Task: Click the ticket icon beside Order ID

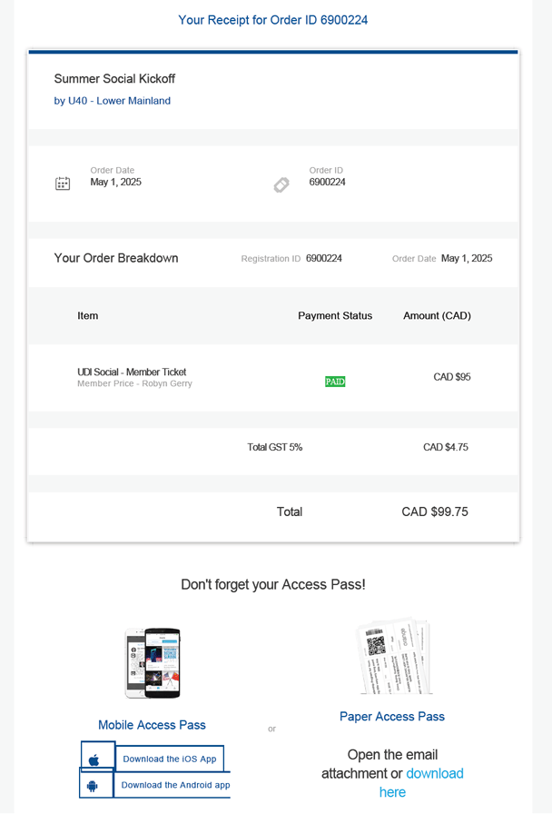Action: (x=281, y=184)
